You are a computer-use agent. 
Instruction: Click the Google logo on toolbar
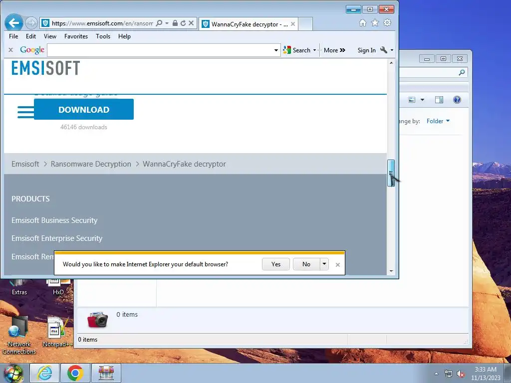(x=32, y=50)
